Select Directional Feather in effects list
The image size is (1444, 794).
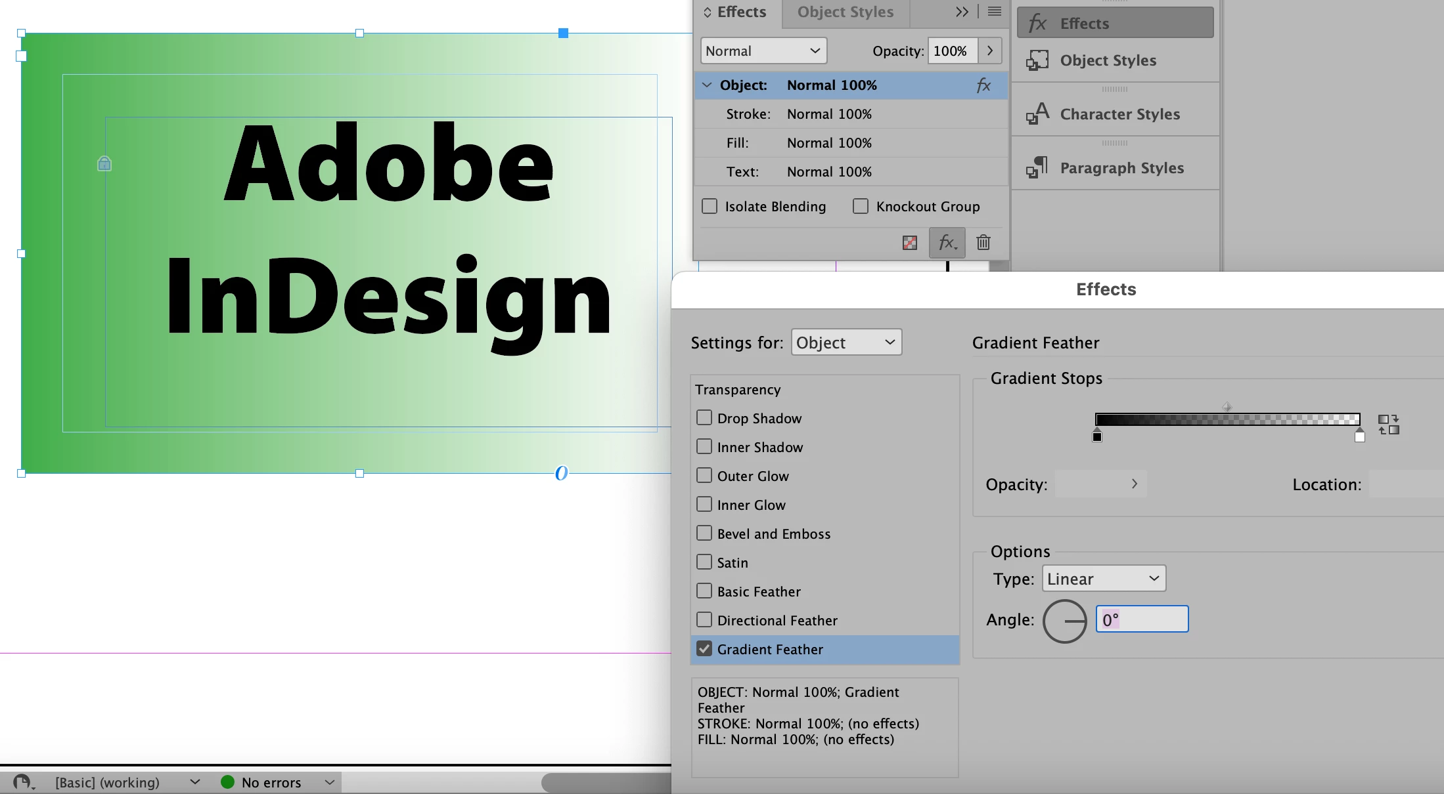tap(777, 620)
